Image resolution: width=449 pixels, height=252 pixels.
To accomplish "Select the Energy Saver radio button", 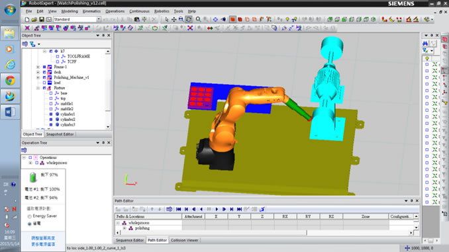I will (30, 216).
